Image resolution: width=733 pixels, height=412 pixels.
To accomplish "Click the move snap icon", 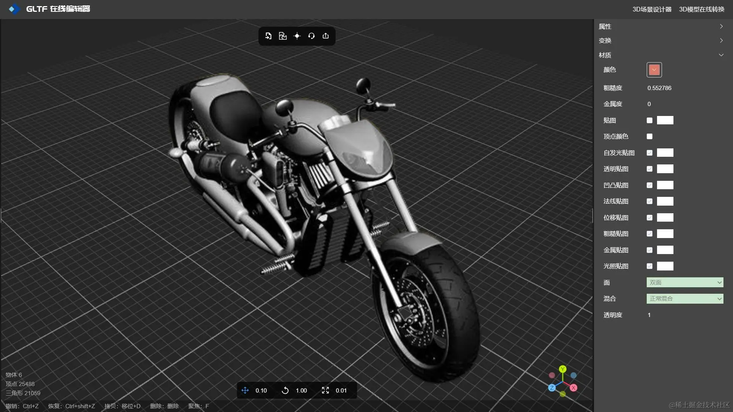I will [x=245, y=390].
